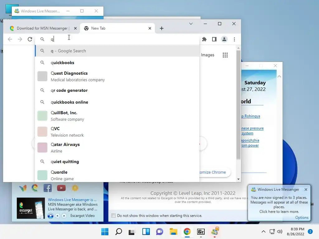Open taskbar Search

pos(119,232)
